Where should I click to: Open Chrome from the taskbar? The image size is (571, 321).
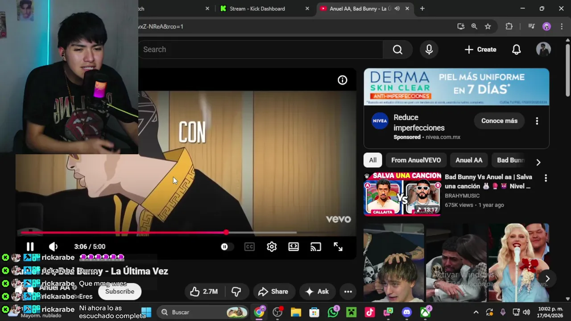pyautogui.click(x=259, y=312)
